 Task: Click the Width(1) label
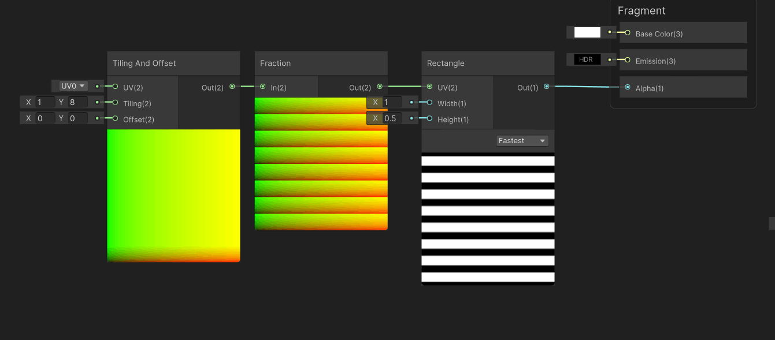tap(452, 103)
